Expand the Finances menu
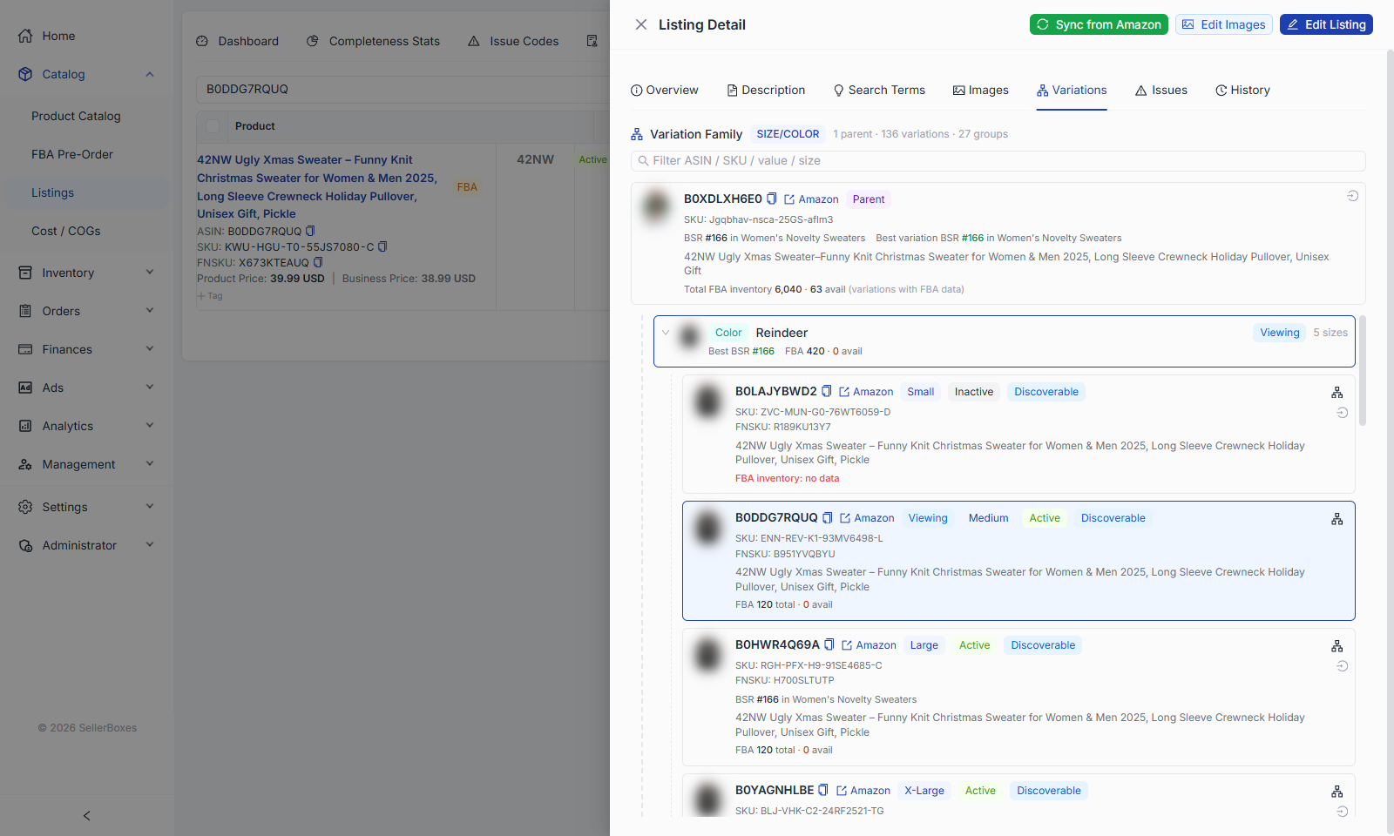Image resolution: width=1394 pixels, height=836 pixels. coord(87,349)
